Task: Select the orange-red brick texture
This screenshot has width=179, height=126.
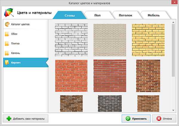Action: click(x=71, y=76)
